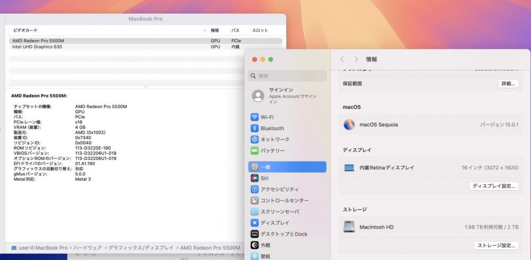Click the バス column header

tap(235, 30)
